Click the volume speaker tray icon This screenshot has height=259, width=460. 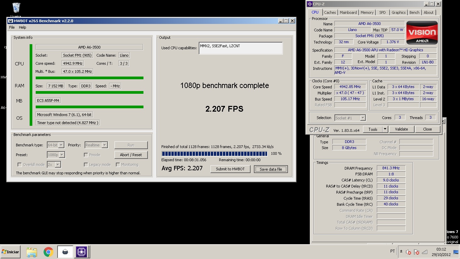coord(408,252)
